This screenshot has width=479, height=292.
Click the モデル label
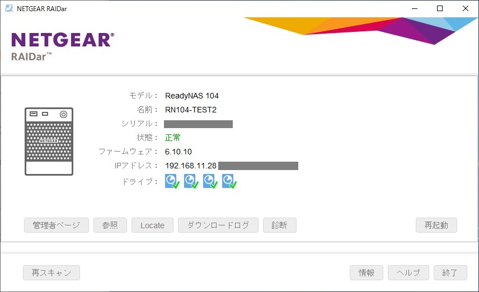click(143, 96)
